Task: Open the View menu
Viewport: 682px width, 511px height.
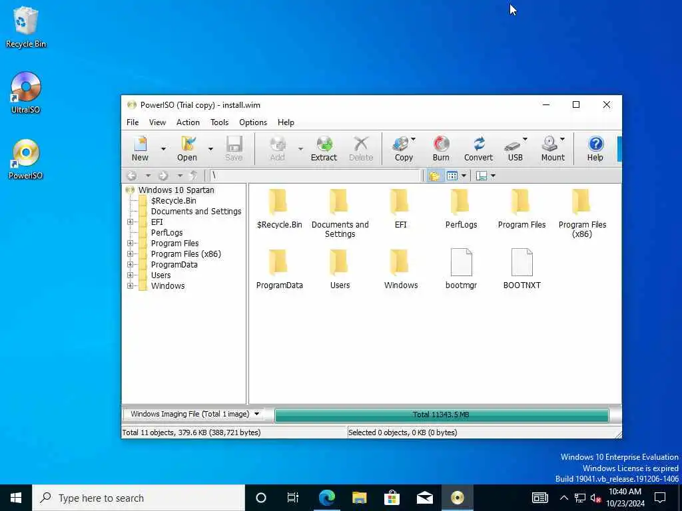Action: pyautogui.click(x=157, y=122)
